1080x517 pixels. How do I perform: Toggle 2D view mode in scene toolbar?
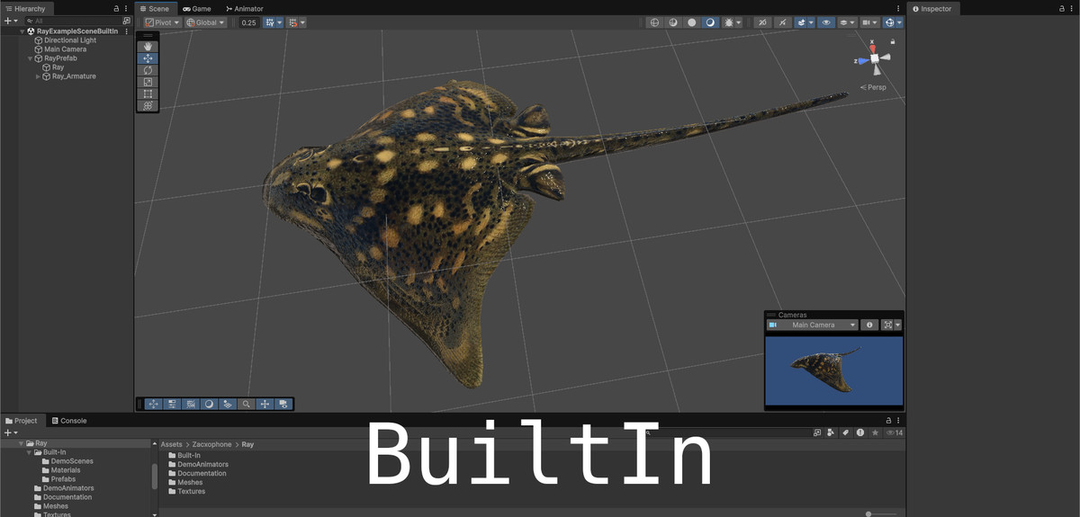pyautogui.click(x=763, y=22)
